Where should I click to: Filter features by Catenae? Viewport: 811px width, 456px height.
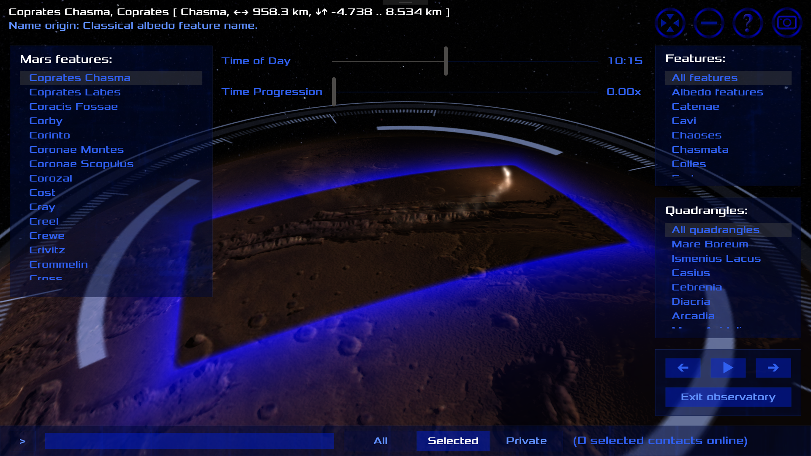(728, 107)
